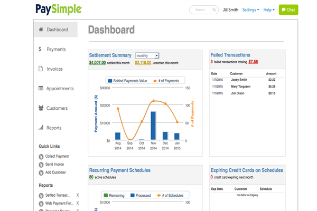Click the arrow icon beside Web Payment For...
Screen dimensions: 317x211
click(x=41, y=204)
